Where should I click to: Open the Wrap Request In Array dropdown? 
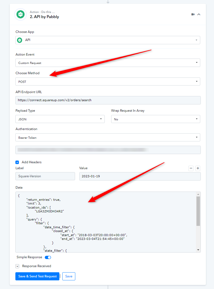click(x=156, y=119)
